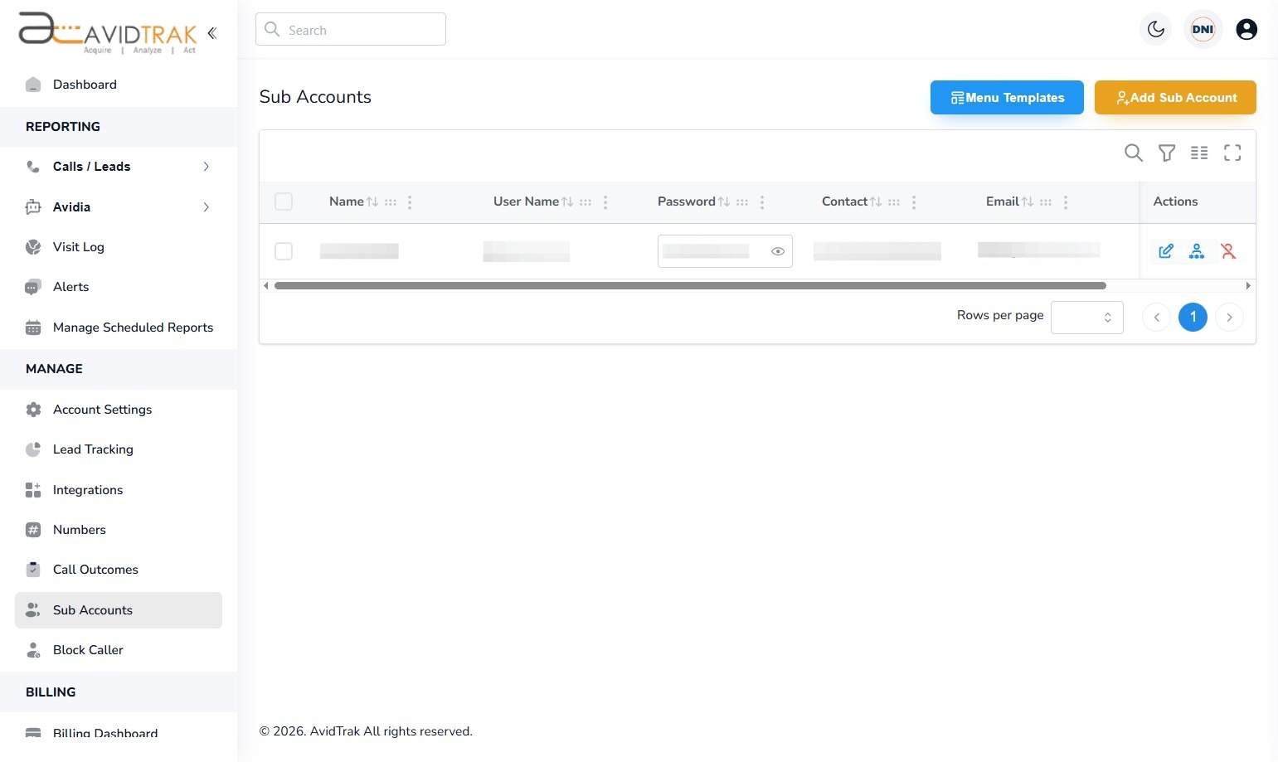Click the Numbers hash icon
Screen dimensions: 1278x762
pos(33,530)
